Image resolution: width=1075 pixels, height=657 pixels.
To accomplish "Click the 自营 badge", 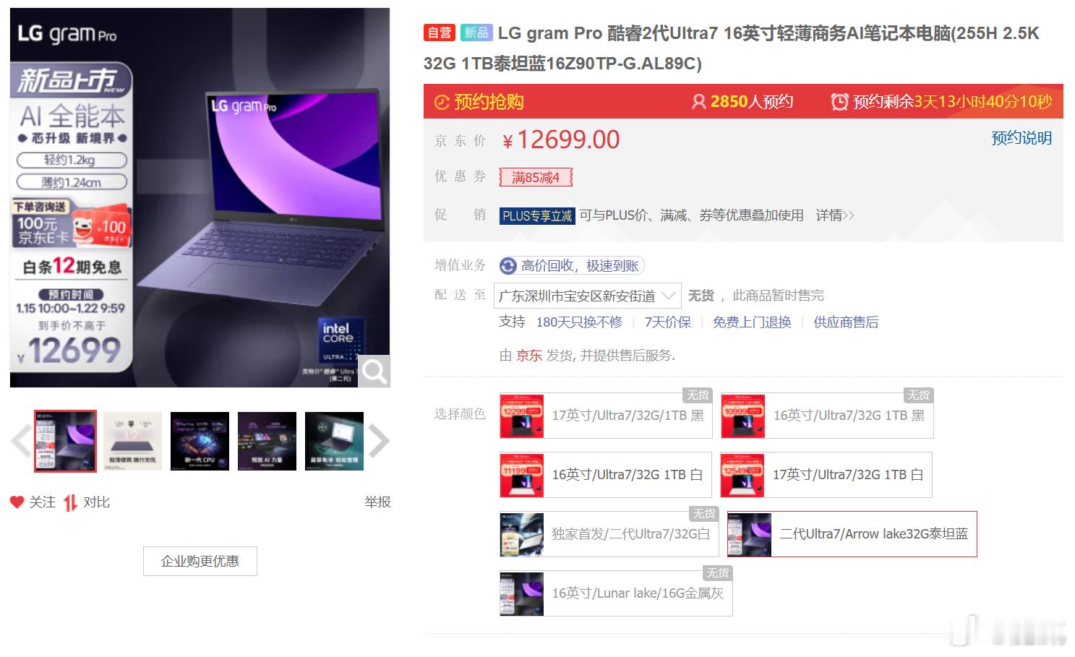I will click(x=440, y=33).
